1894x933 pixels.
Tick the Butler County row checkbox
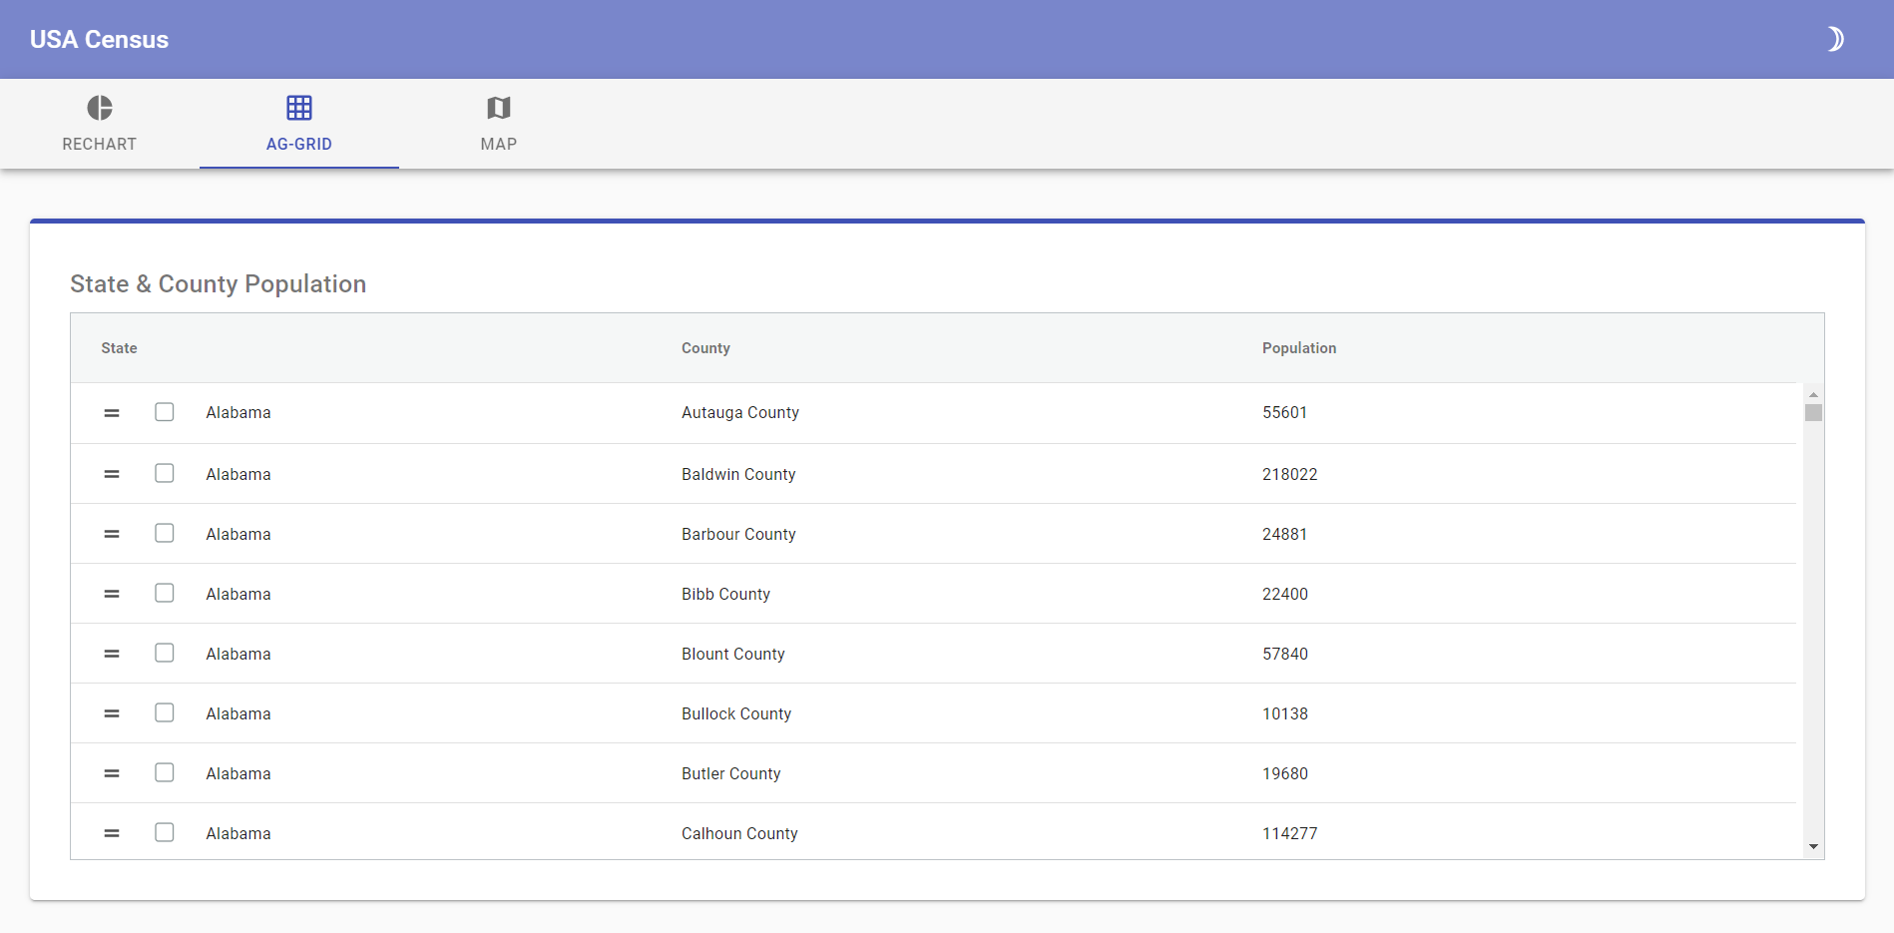165,772
